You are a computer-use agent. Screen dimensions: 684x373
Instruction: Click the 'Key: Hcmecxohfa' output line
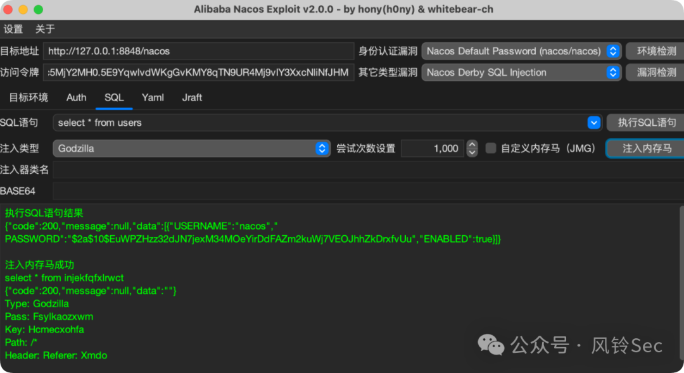[44, 329]
